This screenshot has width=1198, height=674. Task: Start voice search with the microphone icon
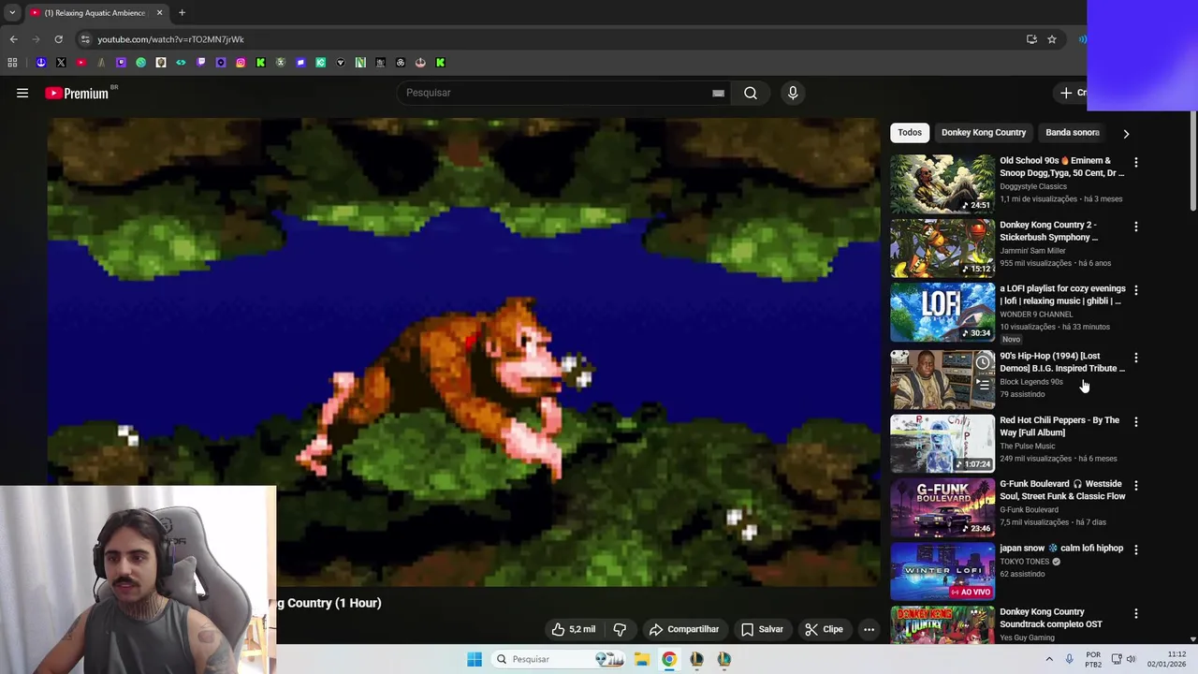[x=793, y=93]
